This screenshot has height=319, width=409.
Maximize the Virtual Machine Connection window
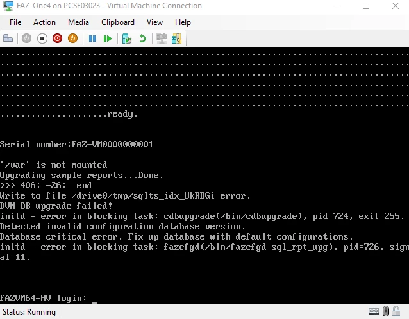pyautogui.click(x=366, y=6)
